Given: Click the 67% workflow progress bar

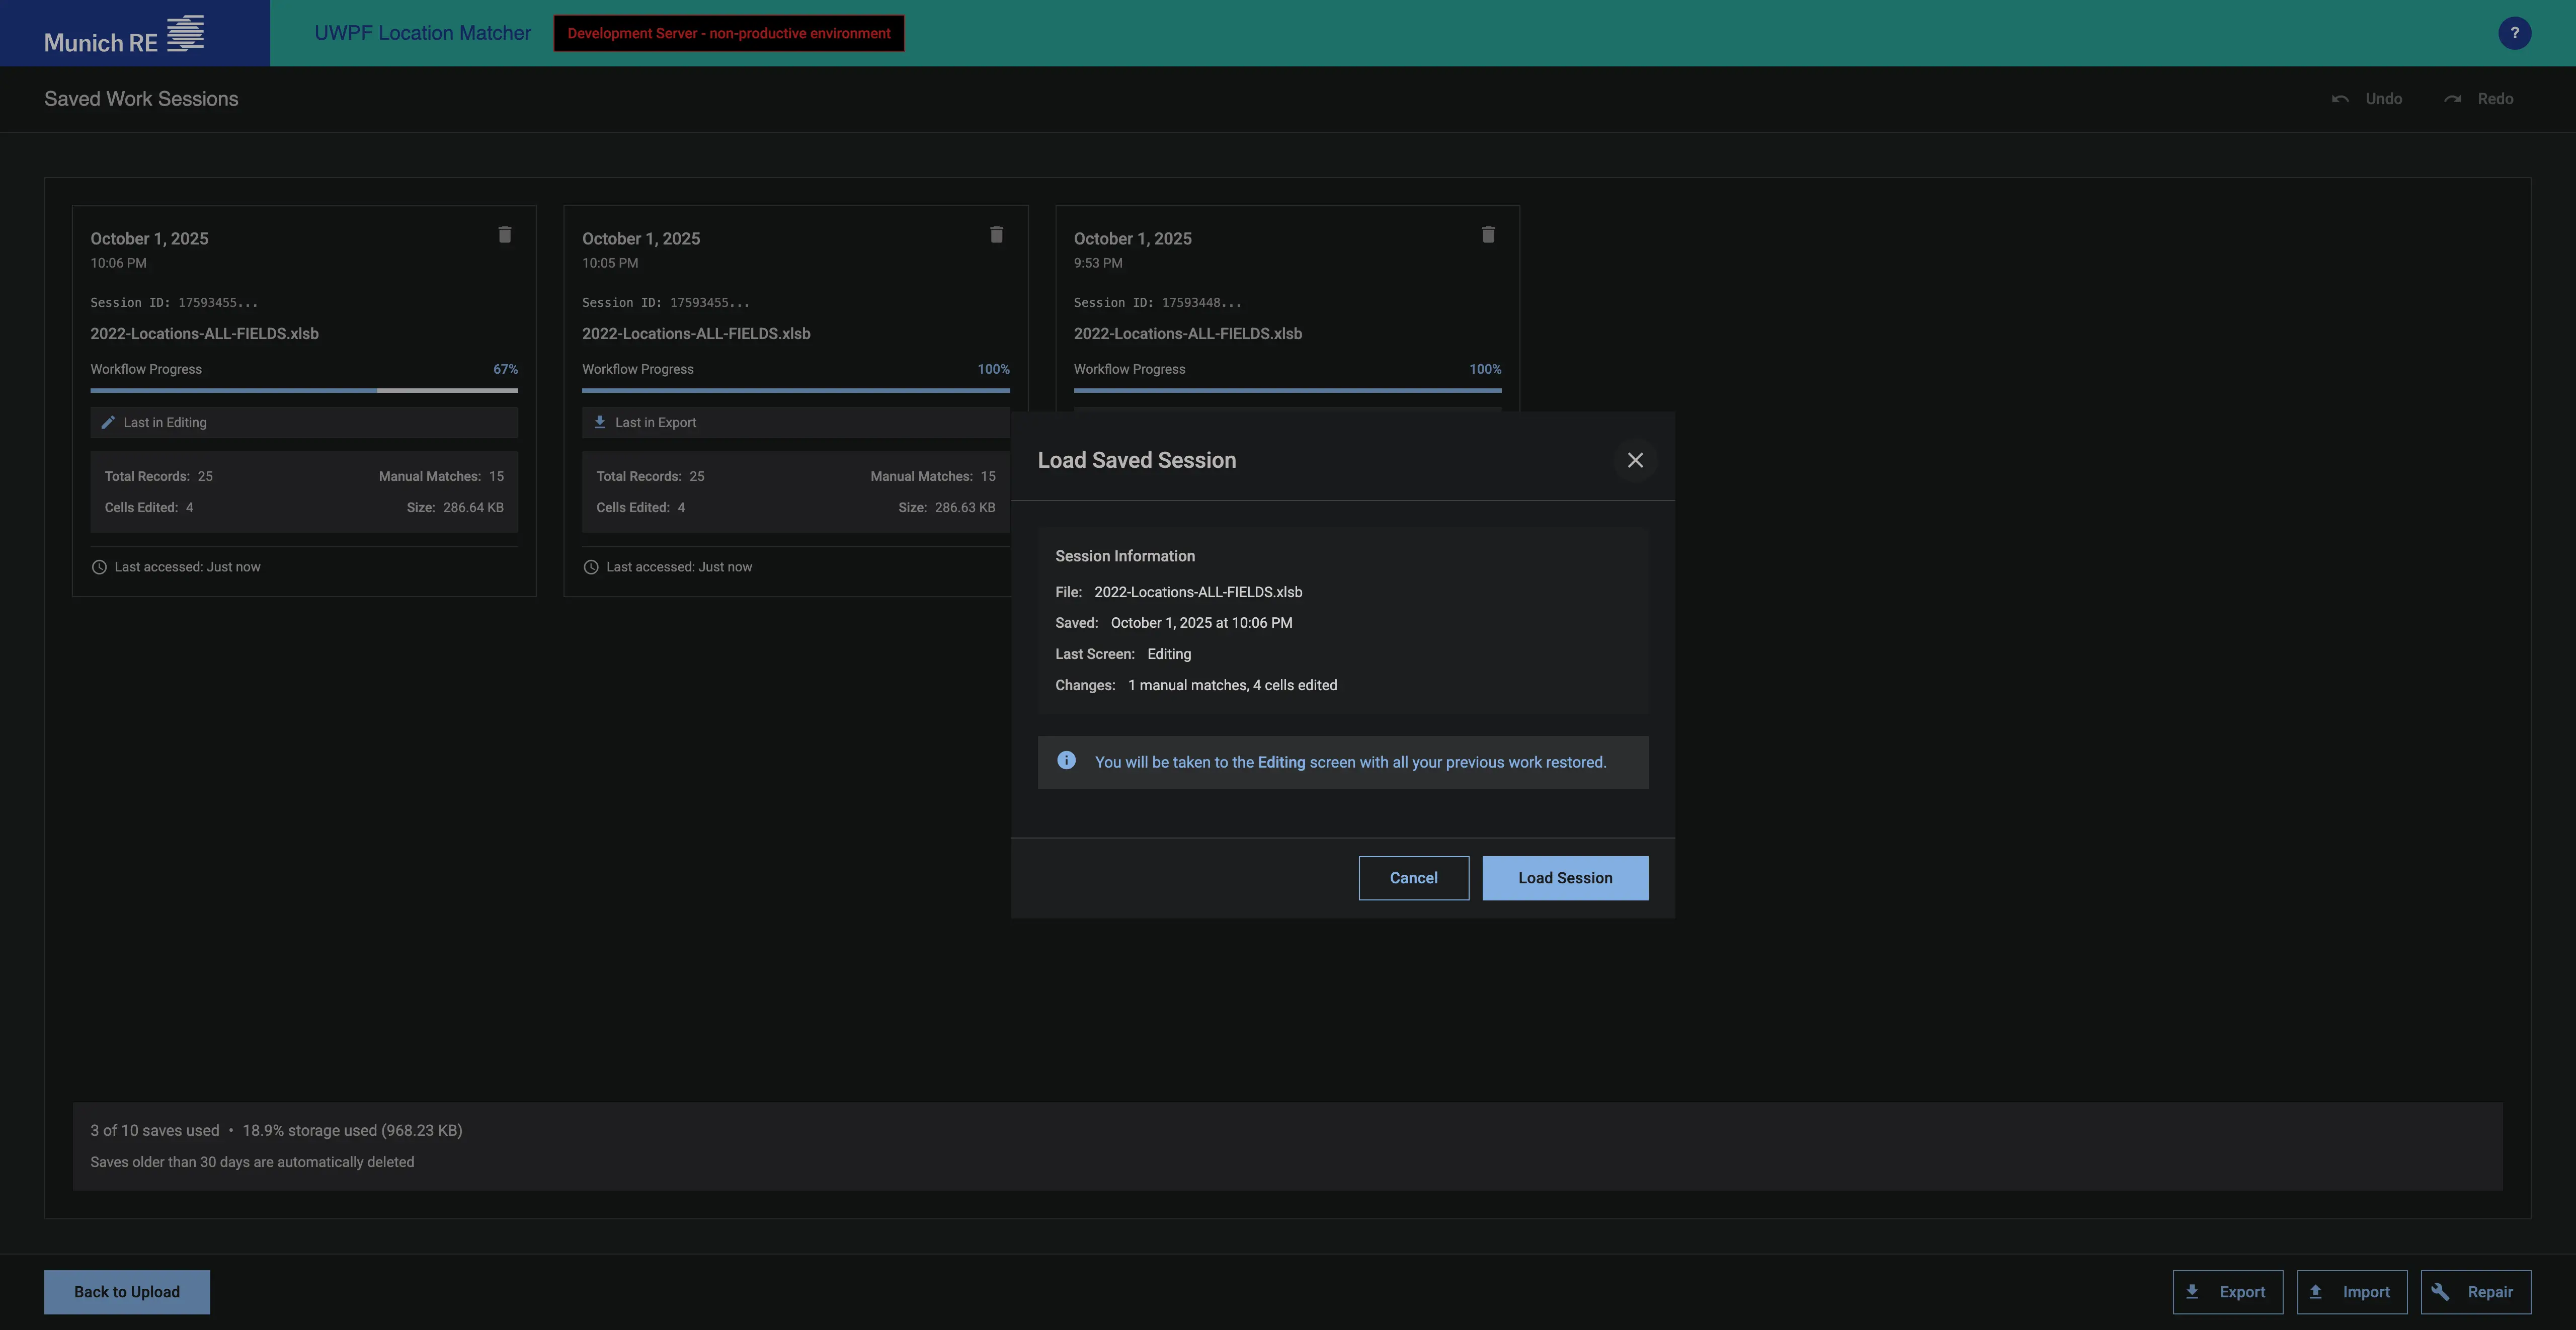Looking at the screenshot, I should [304, 390].
